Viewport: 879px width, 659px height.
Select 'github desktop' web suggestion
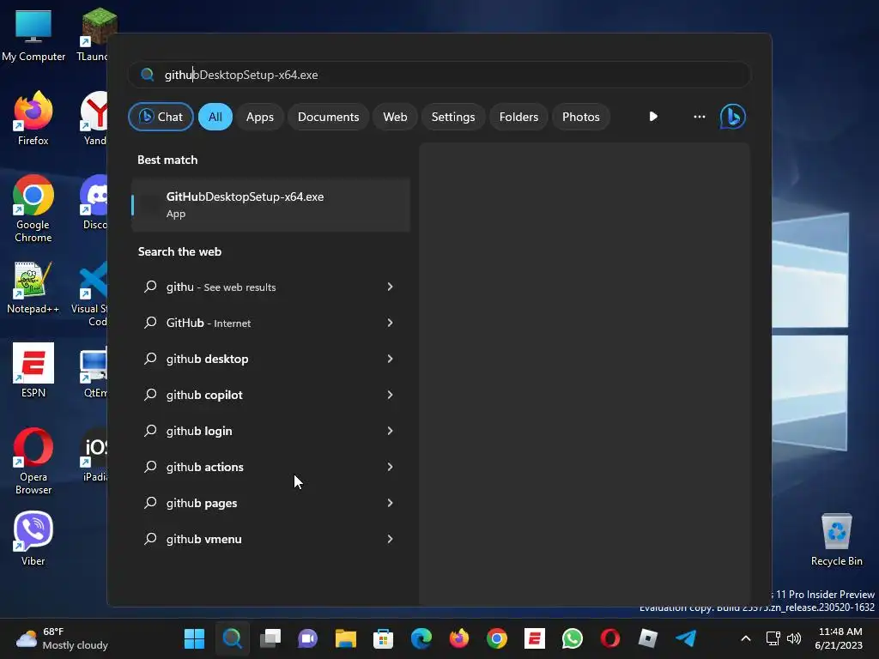[x=270, y=359]
